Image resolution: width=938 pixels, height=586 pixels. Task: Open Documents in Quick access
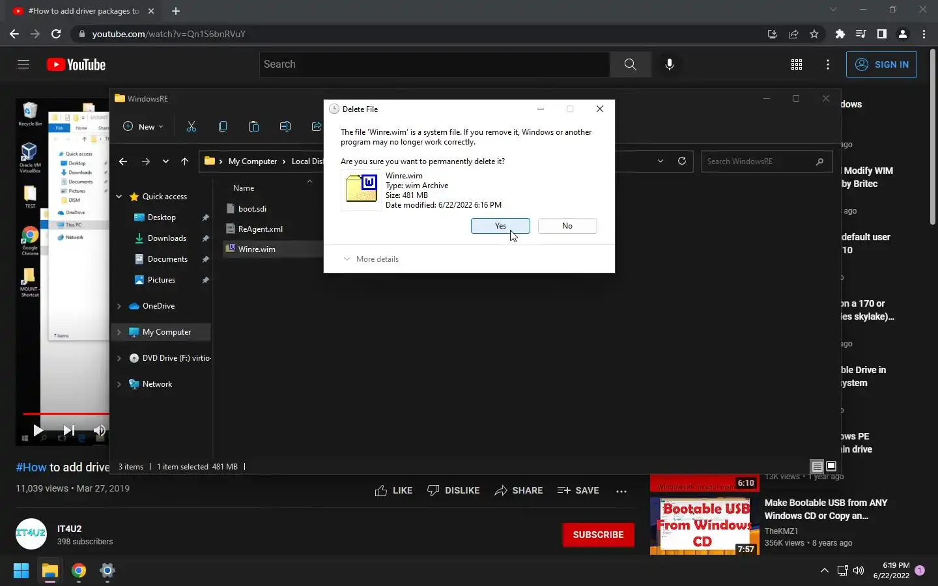tap(167, 259)
